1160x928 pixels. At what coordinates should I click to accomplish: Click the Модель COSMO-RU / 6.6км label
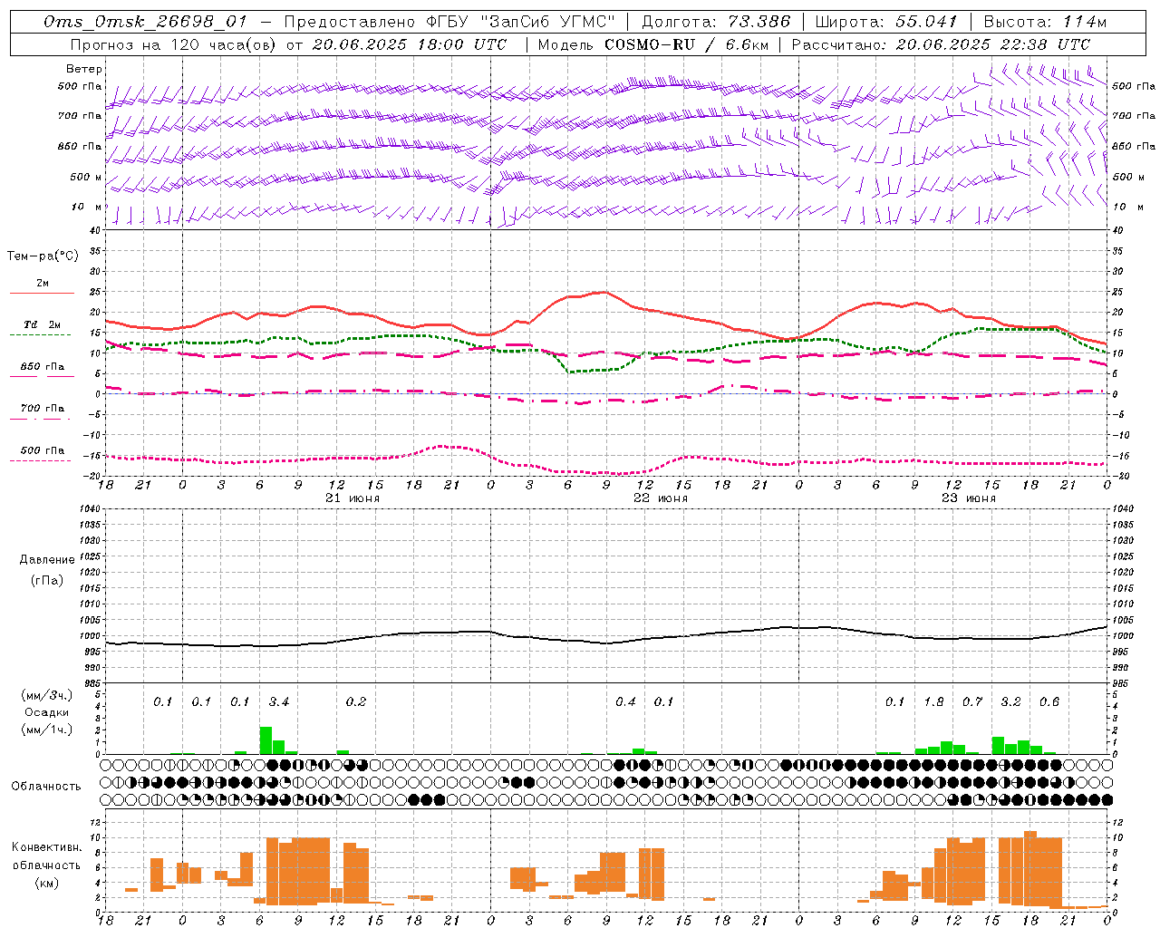click(x=653, y=43)
